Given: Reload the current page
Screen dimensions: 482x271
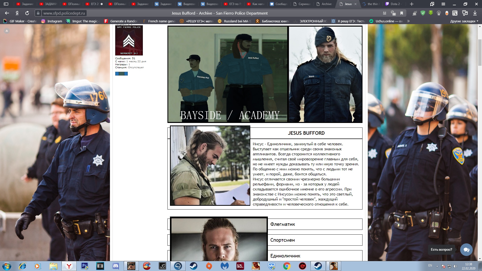Looking at the screenshot, I should point(27,13).
